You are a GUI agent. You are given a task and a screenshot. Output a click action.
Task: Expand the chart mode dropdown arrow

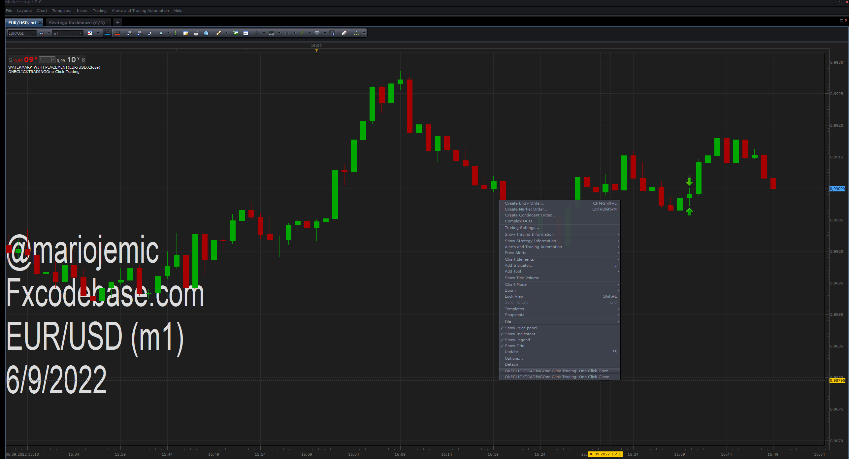pyautogui.click(x=98, y=33)
